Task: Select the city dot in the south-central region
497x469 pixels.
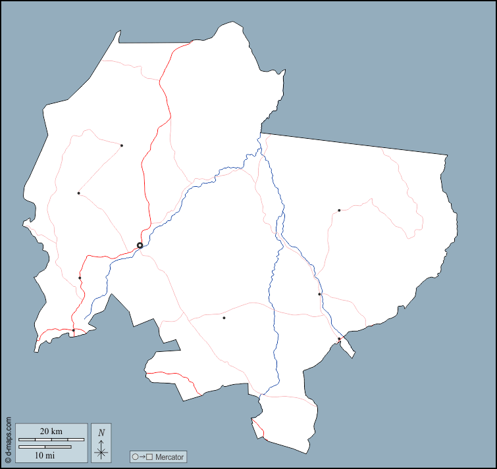Action: 224,318
